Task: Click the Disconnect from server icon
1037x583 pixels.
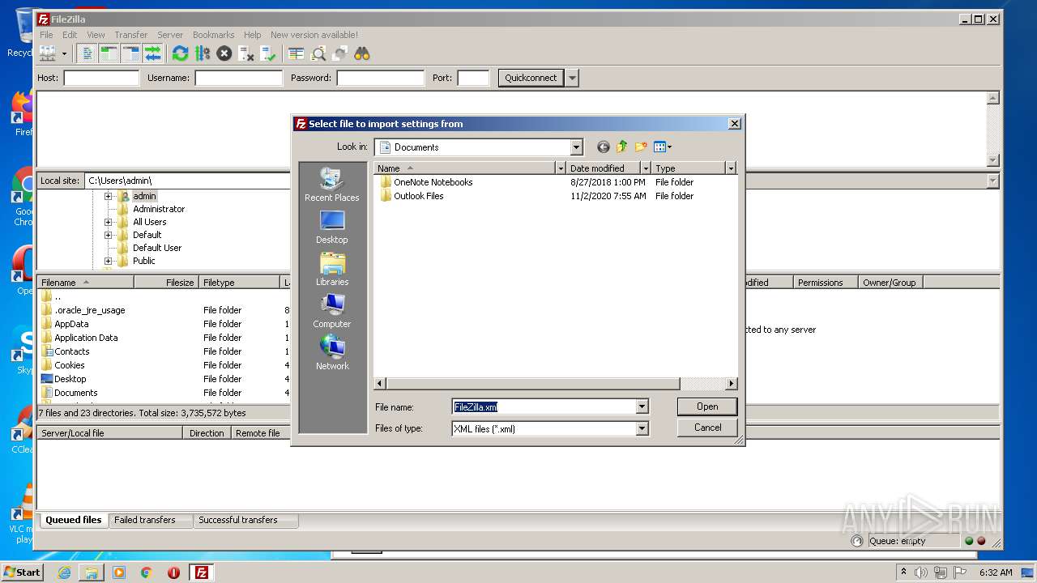Action: click(x=246, y=53)
